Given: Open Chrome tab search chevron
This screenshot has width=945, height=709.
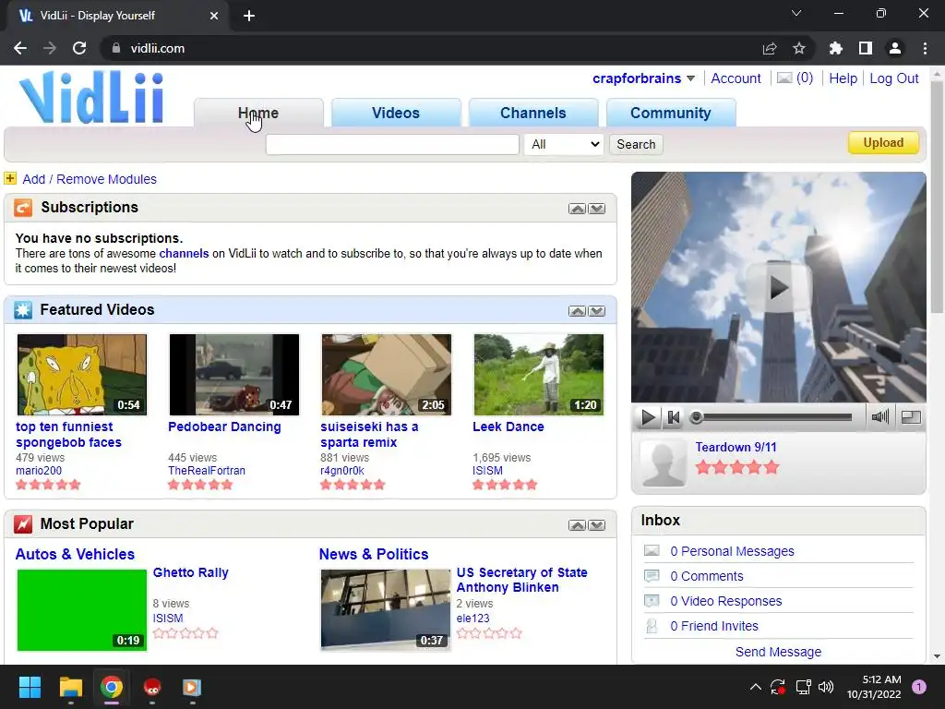Looking at the screenshot, I should click(x=796, y=13).
